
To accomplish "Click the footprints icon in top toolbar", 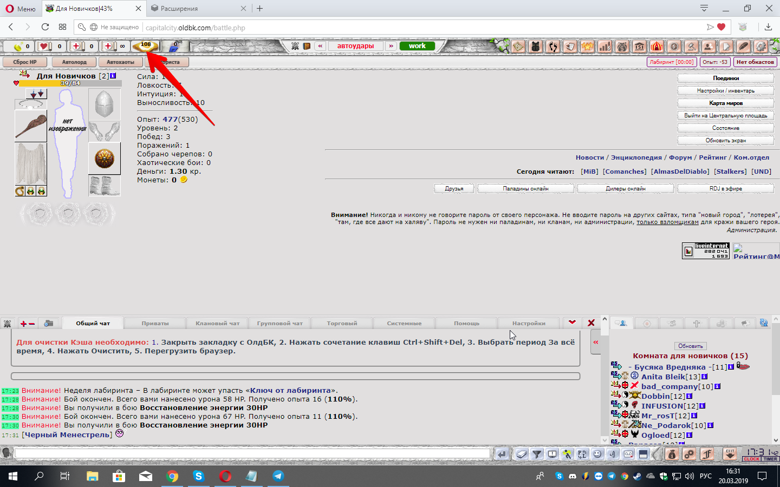I will click(x=552, y=47).
